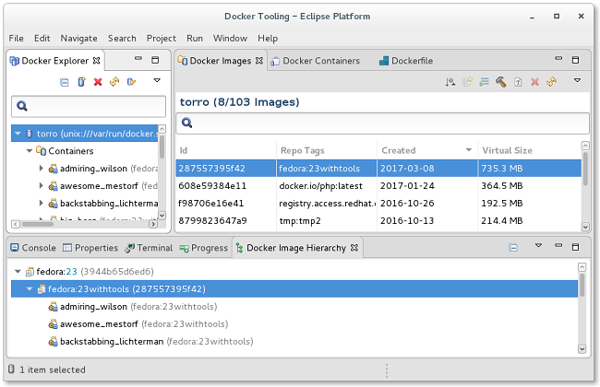Click the add new connection icon
Viewport: 600px width, 387px height.
81,82
